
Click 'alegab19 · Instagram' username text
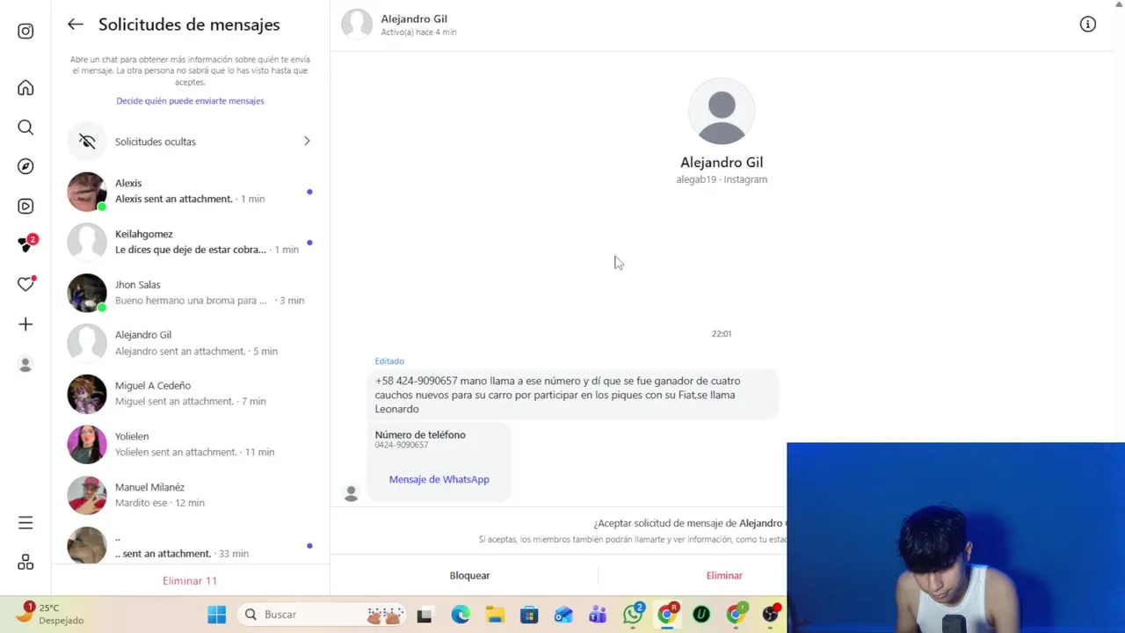[722, 179]
